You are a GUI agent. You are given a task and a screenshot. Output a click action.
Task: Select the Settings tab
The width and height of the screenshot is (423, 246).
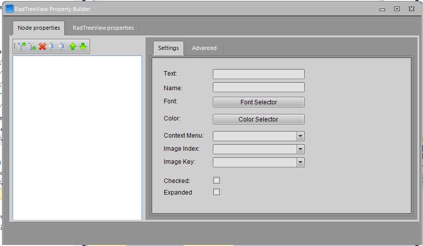tap(168, 48)
